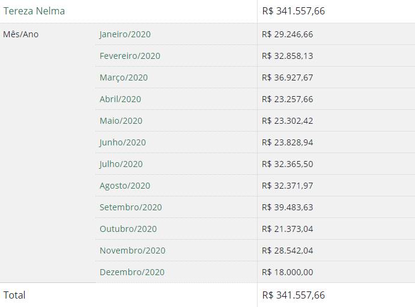Click the Total row label
Viewport: 415px width, 307px height.
14,295
